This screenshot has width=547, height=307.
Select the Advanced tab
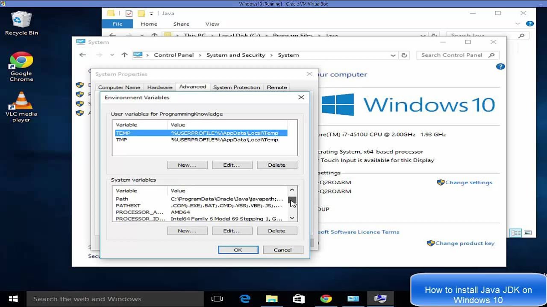point(193,87)
